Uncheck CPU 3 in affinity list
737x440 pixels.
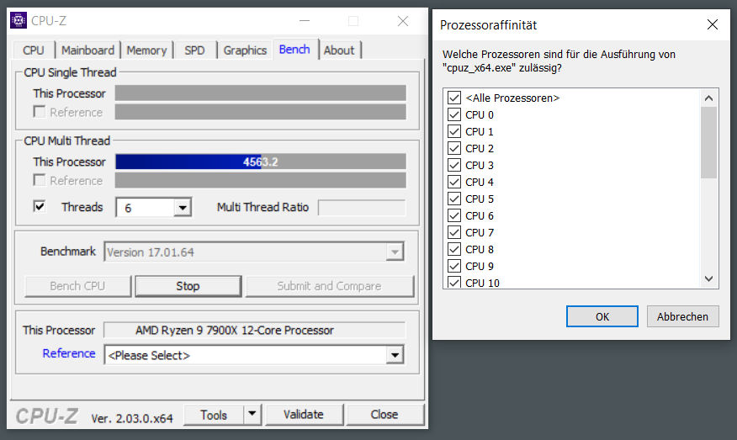[x=454, y=165]
